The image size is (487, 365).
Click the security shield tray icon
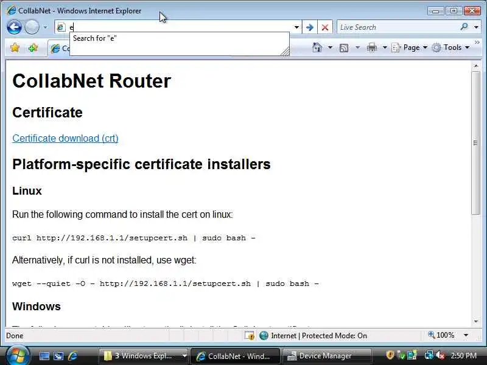coord(390,355)
